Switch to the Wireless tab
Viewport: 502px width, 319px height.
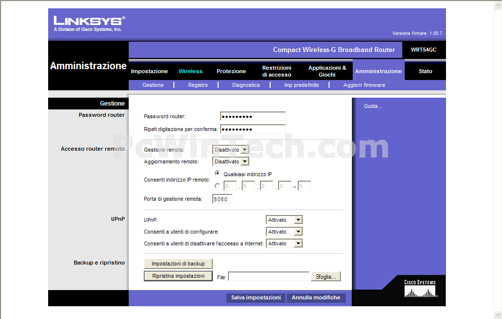tap(191, 71)
